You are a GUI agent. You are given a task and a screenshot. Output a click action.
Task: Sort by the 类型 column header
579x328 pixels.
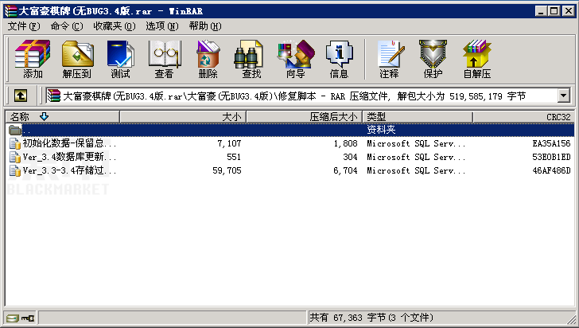(418, 117)
